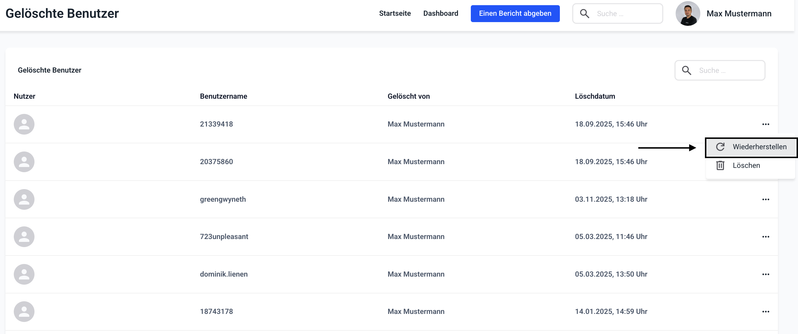Go to Startseite link
This screenshot has height=334, width=798.
pos(395,13)
